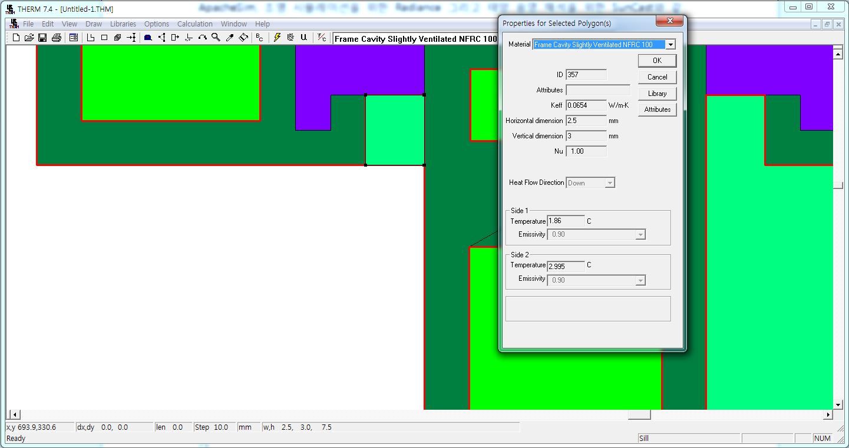Click the U-factor toolbar icon
Image resolution: width=849 pixels, height=448 pixels.
click(x=303, y=37)
